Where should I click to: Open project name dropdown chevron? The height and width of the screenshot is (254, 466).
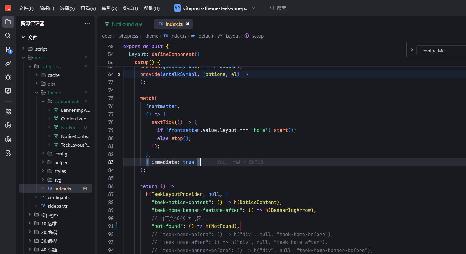point(254,8)
